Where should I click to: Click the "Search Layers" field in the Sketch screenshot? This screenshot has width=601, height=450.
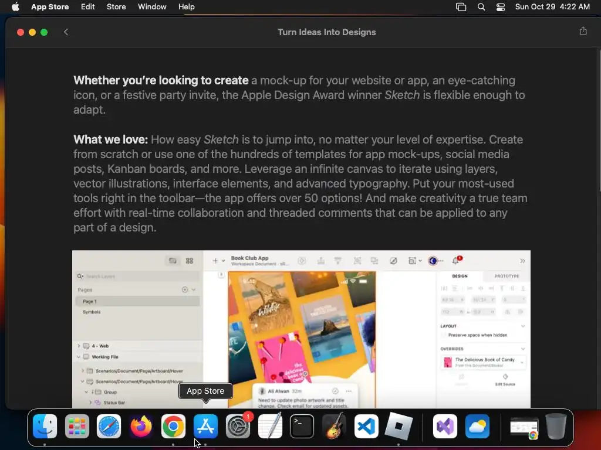coord(137,277)
